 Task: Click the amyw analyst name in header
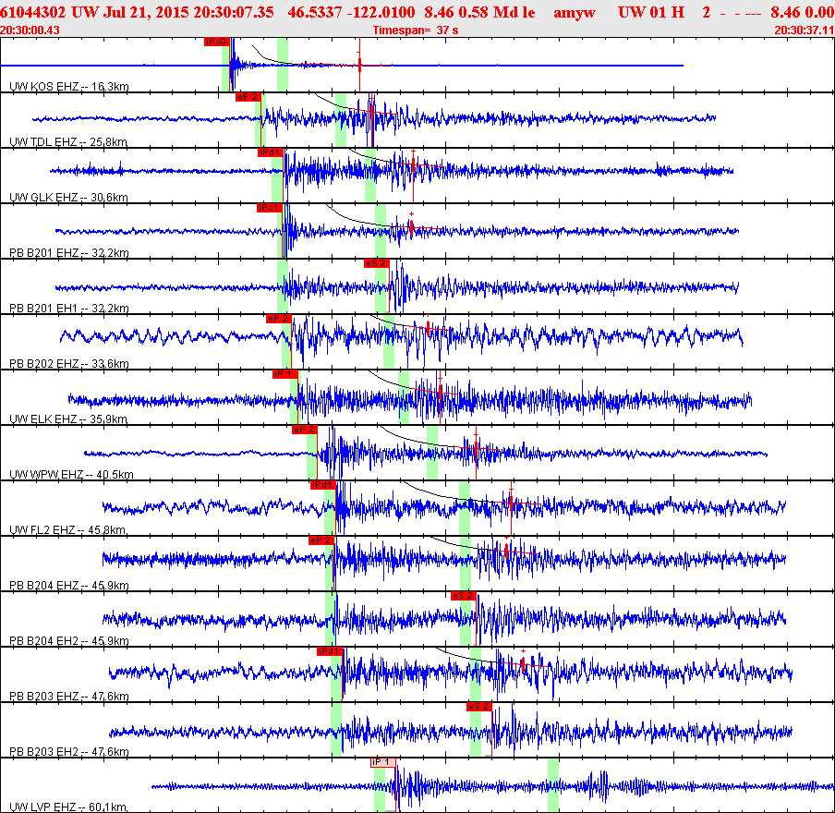575,12
